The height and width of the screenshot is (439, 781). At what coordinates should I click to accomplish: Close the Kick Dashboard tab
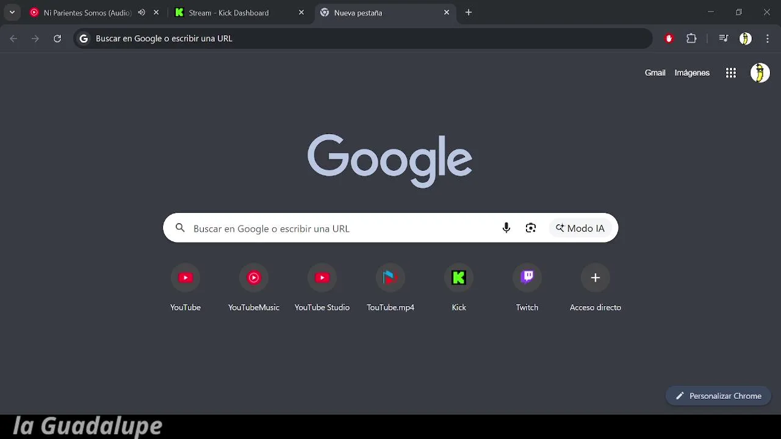click(301, 12)
